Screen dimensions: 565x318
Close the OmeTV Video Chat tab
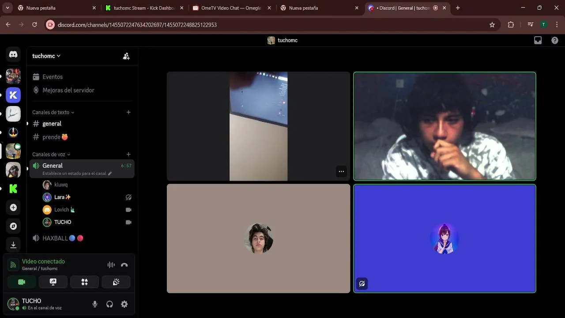point(269,8)
